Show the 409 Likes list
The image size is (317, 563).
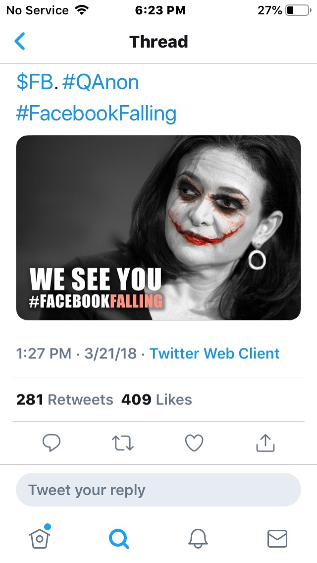[157, 399]
